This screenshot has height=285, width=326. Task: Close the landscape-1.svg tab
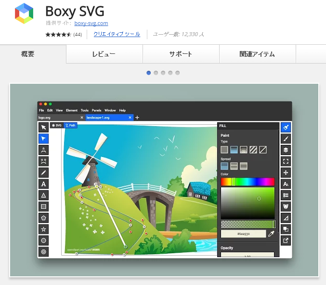coord(130,117)
